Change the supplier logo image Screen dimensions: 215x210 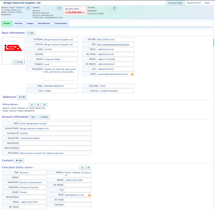pyautogui.click(x=18, y=62)
